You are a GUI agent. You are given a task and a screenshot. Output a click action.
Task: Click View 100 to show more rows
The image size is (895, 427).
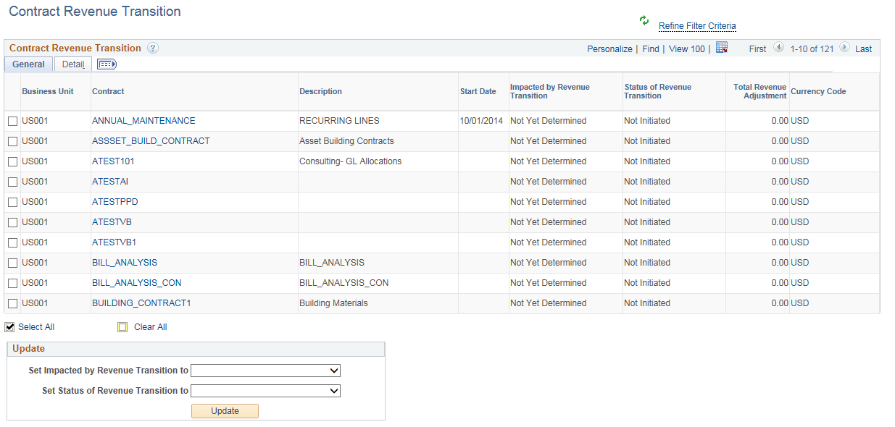(x=686, y=48)
